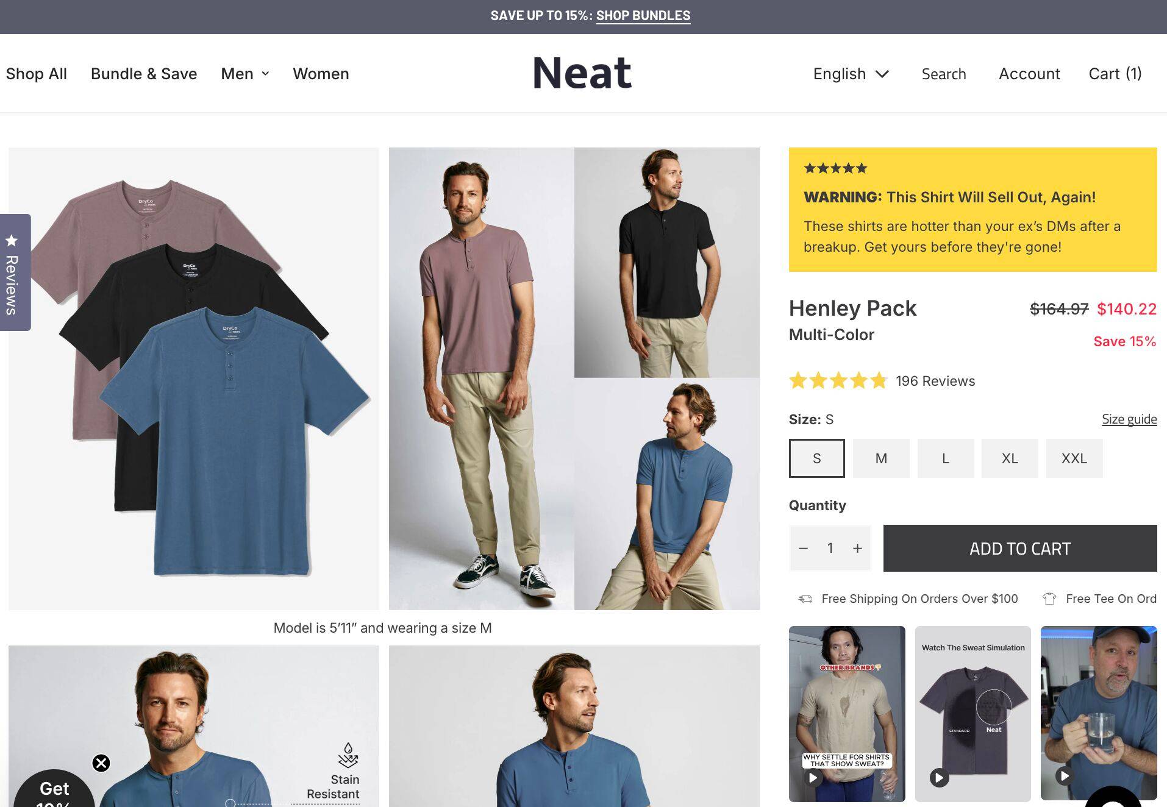The image size is (1167, 807).
Task: Decrease quantity with the minus icon
Action: 803,549
